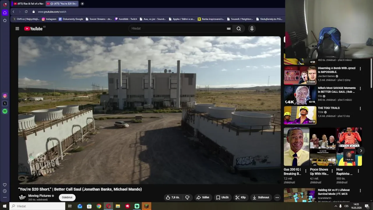Open the three-dot sidebar settings in Opera
This screenshot has height=210, width=373.
pyautogui.click(x=5, y=197)
